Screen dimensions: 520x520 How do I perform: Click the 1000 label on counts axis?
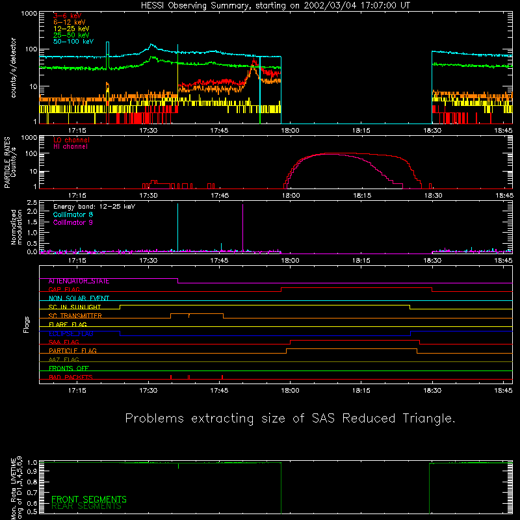(29, 14)
